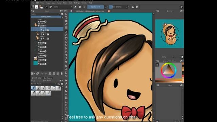Show the Doodle 2 layer

point(39,47)
